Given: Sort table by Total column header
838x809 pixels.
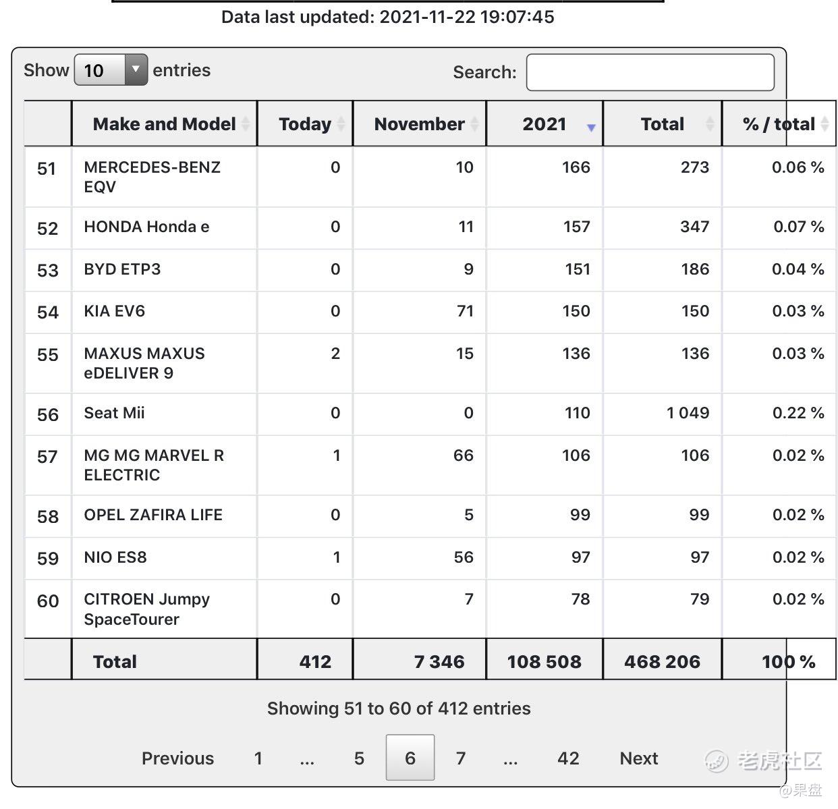Looking at the screenshot, I should [x=663, y=123].
